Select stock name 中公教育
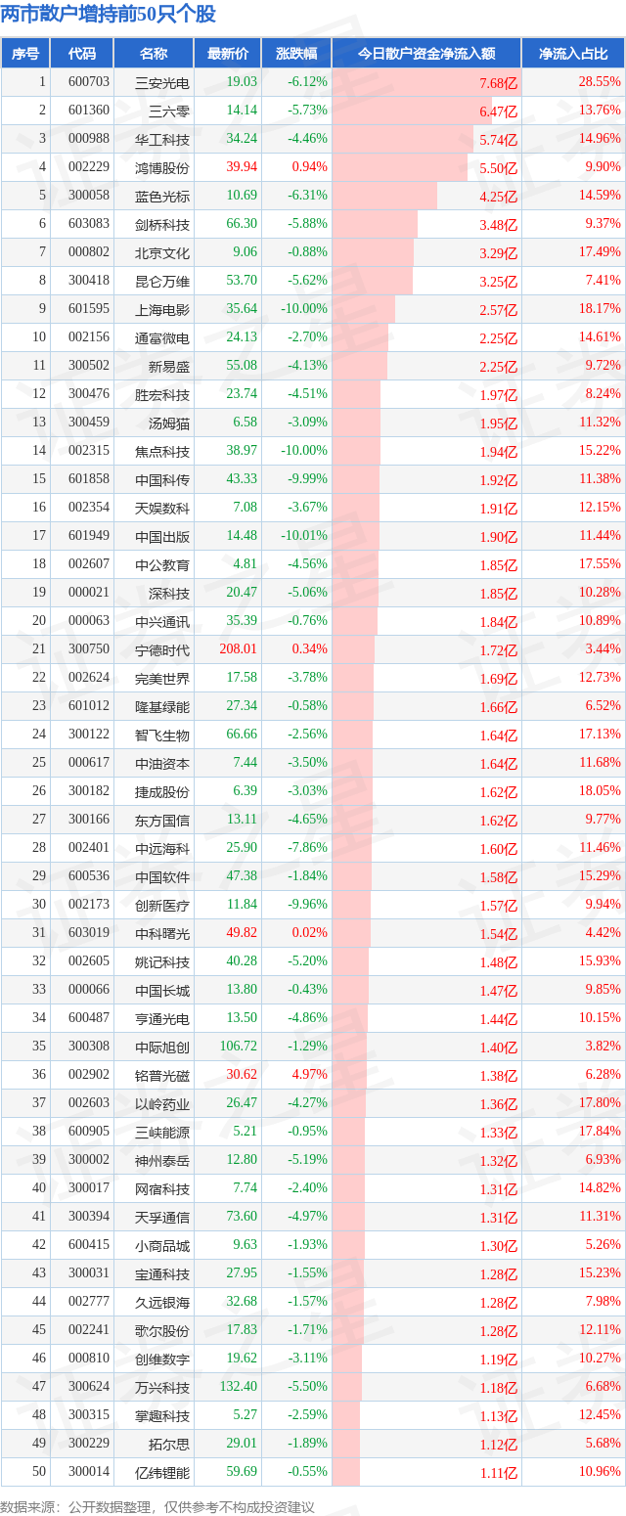The width and height of the screenshot is (626, 1516). click(x=162, y=564)
